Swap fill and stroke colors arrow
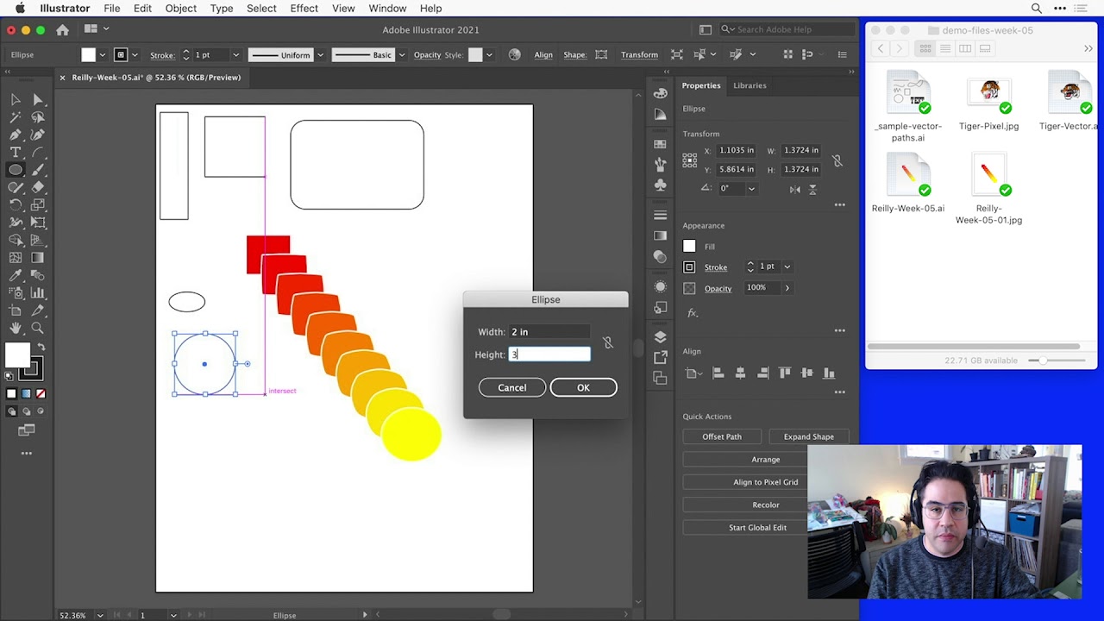Screen dimensions: 1104x621 point(41,347)
